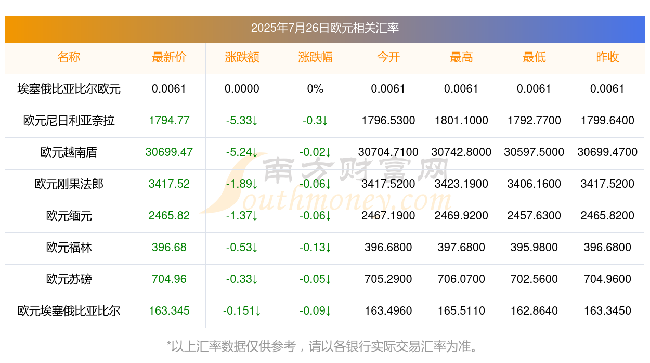Select latest price 396.68
This screenshot has height=363, width=650.
click(169, 248)
